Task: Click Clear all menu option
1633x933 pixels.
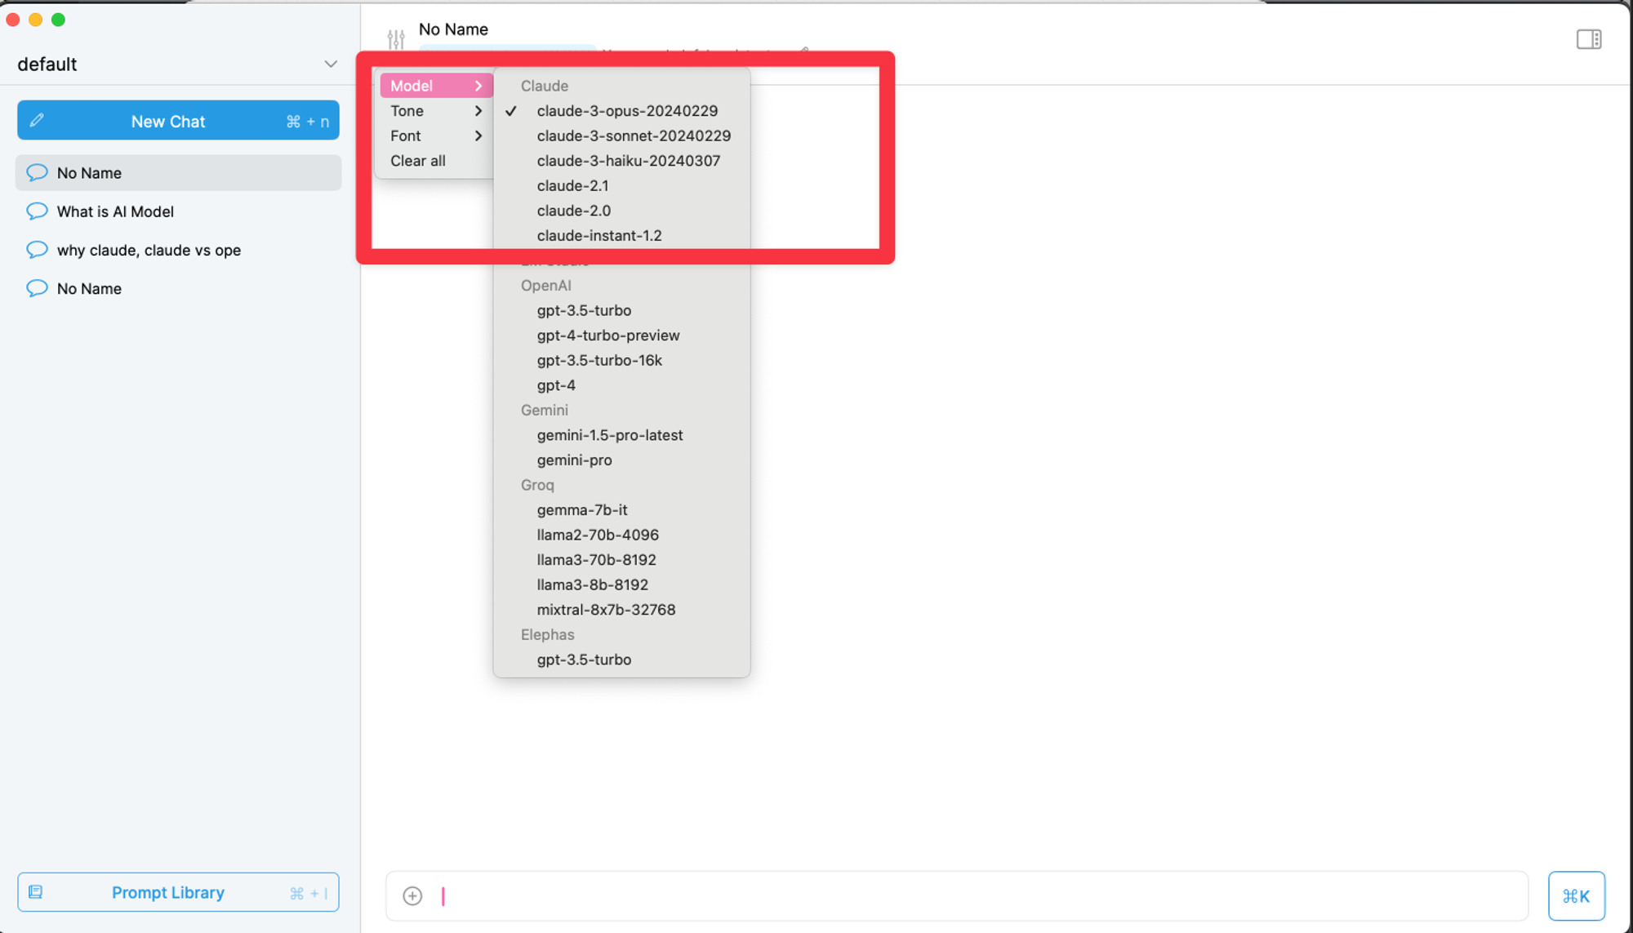Action: [x=417, y=159]
